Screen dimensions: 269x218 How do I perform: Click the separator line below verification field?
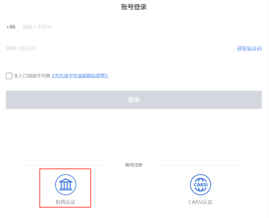click(134, 58)
